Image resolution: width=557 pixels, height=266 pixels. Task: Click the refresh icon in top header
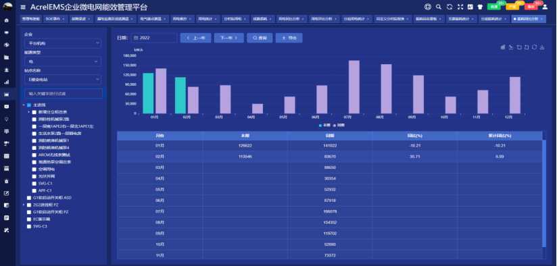click(x=450, y=7)
